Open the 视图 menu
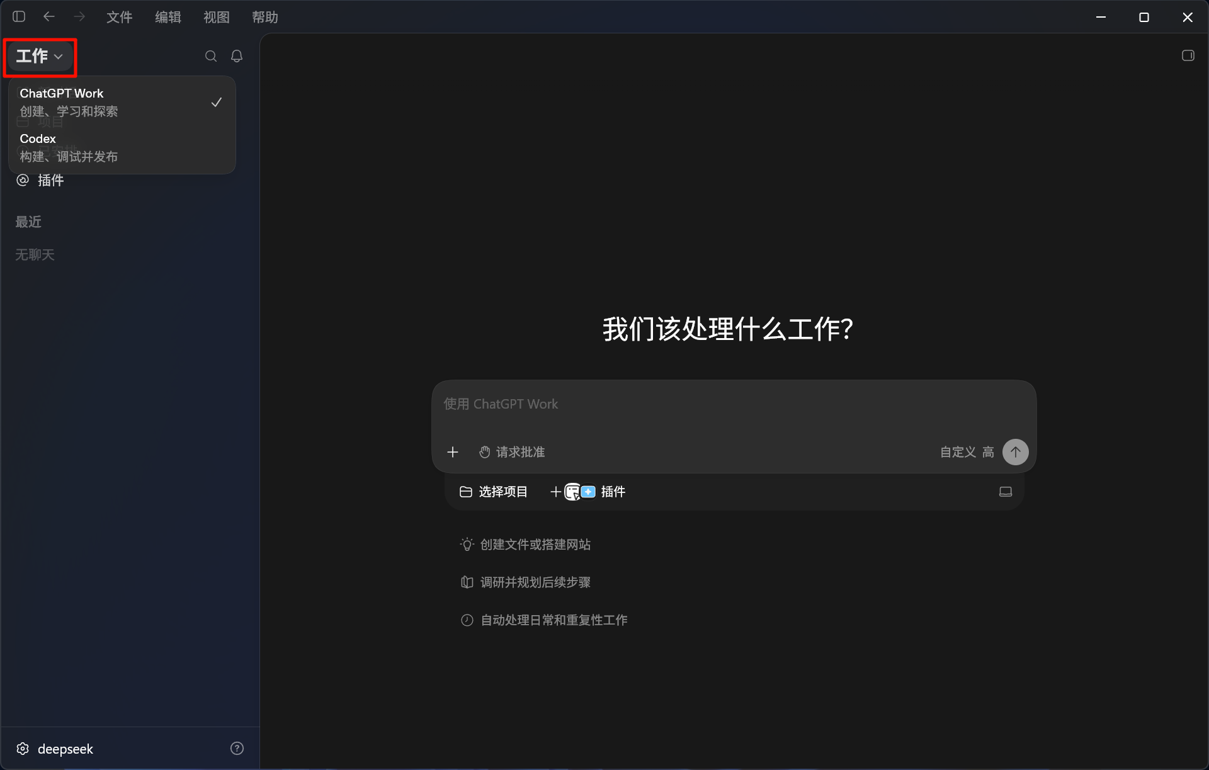The height and width of the screenshot is (770, 1209). click(x=217, y=17)
